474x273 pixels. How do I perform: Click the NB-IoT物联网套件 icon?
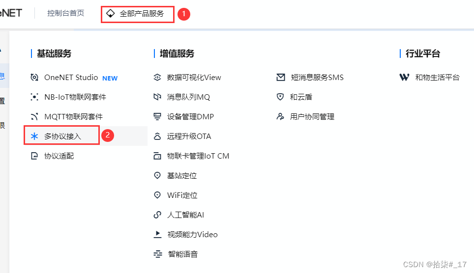pos(34,97)
